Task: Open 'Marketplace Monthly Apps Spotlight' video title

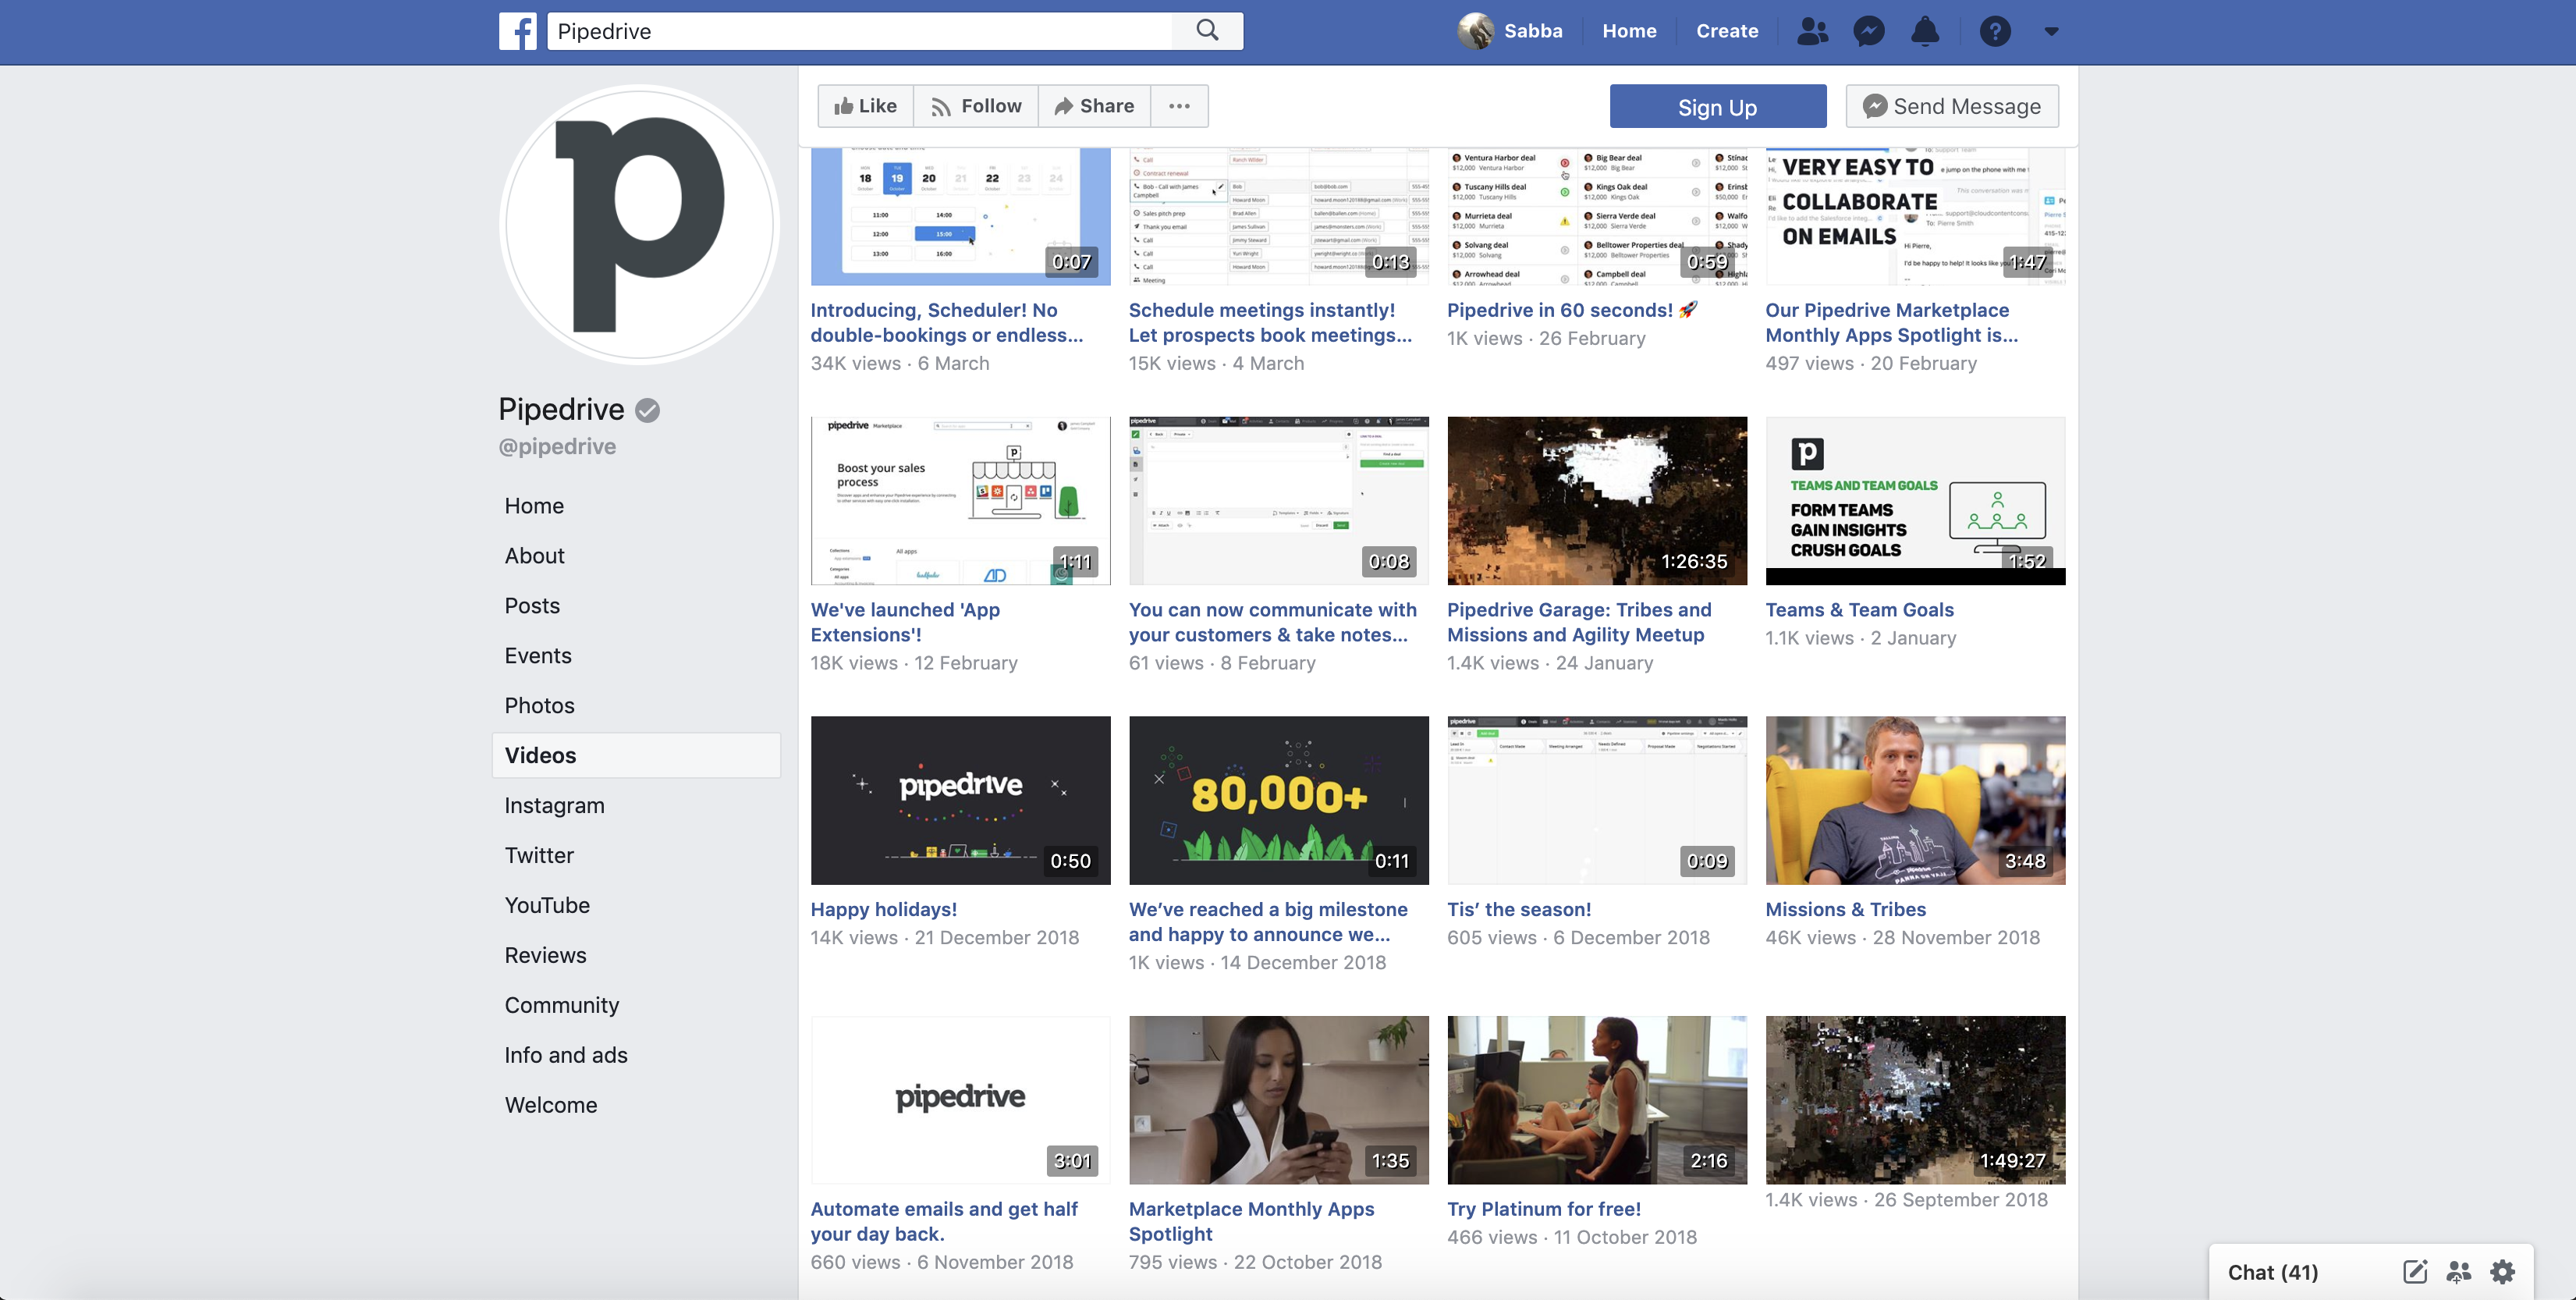Action: pos(1251,1222)
